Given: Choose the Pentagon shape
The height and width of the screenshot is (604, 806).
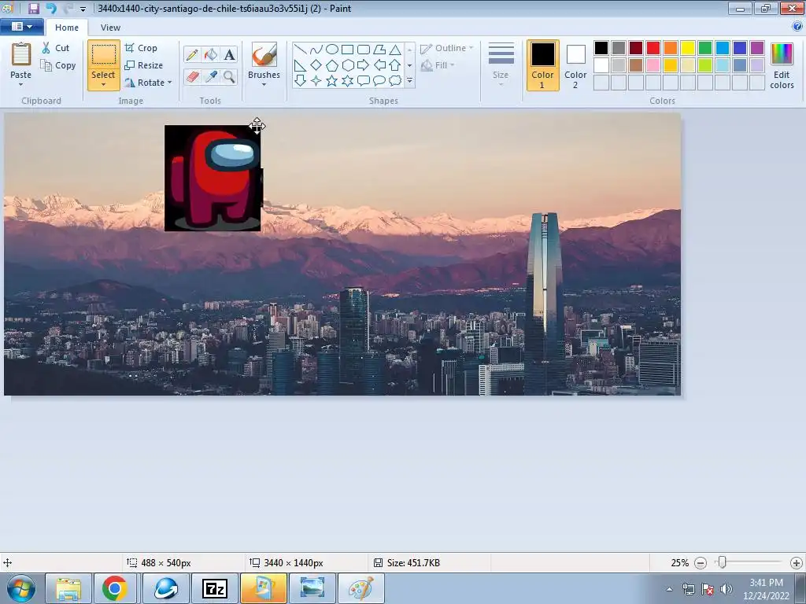Looking at the screenshot, I should (332, 65).
